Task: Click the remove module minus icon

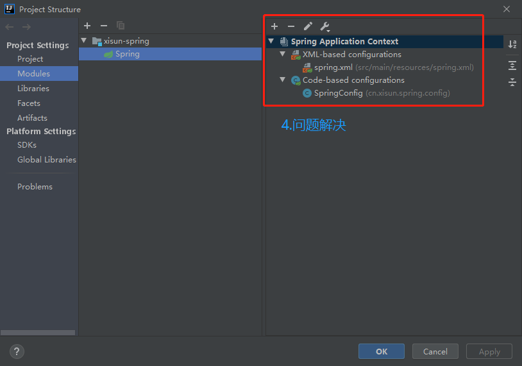Action: pos(104,26)
